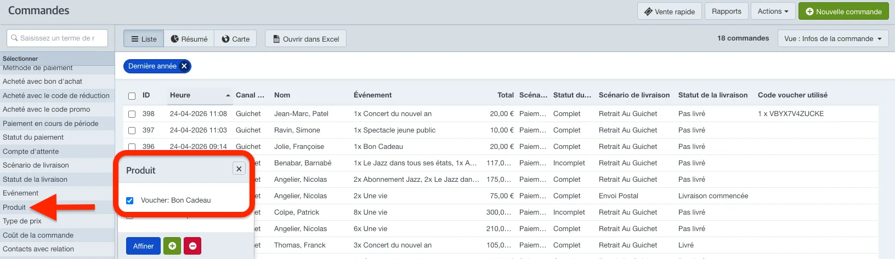The height and width of the screenshot is (259, 895).
Task: Select Acheté avec bon d'achat filter
Action: pyautogui.click(x=57, y=81)
